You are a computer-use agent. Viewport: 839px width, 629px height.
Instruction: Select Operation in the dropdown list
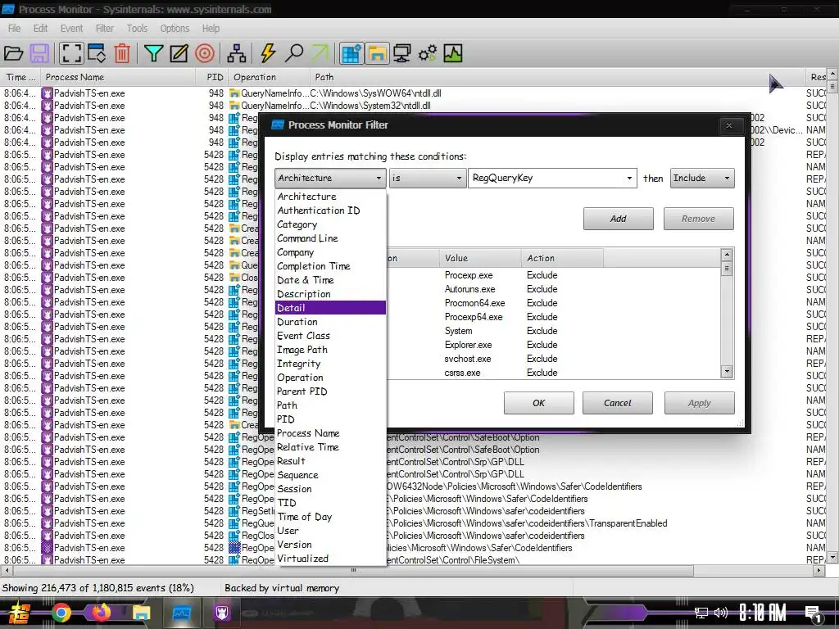tap(330, 378)
